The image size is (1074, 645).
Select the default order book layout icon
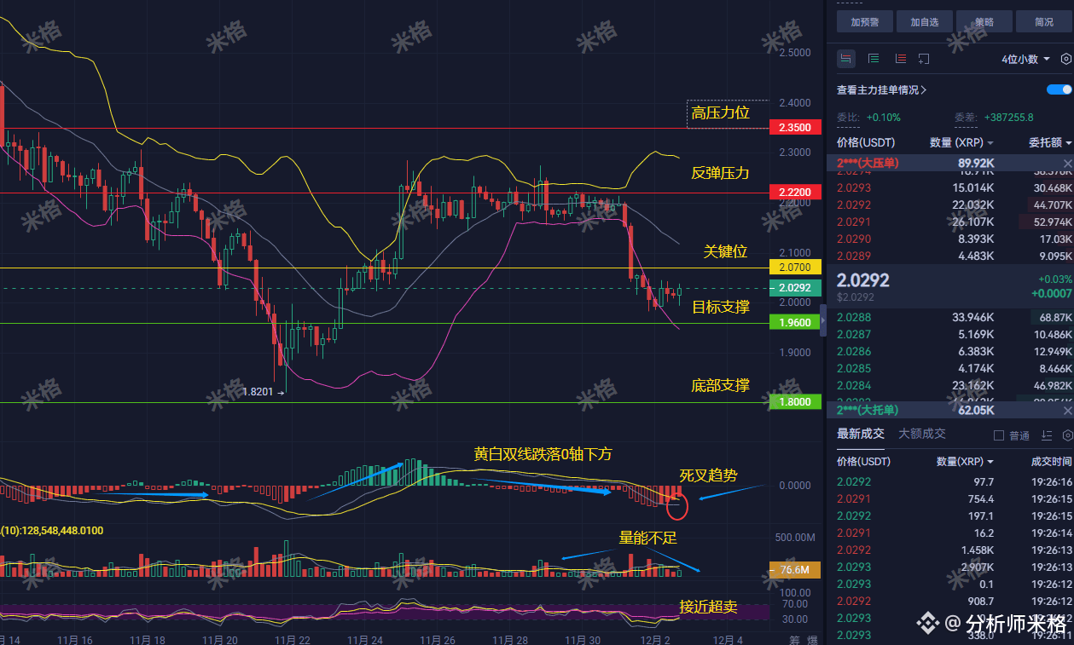pos(846,59)
